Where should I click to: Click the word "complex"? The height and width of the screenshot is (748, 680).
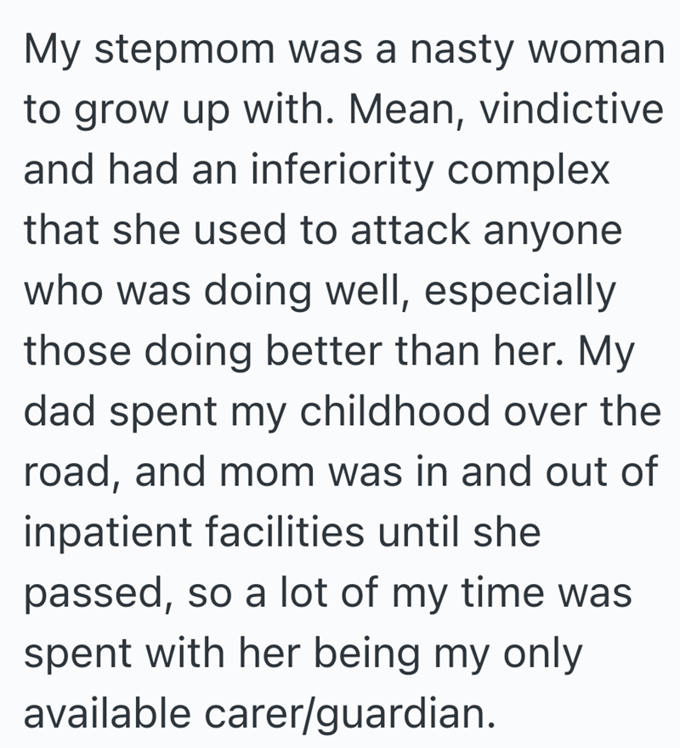[526, 170]
